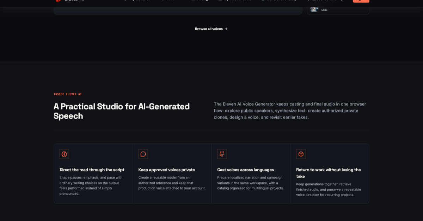Click the cube icon above Return to work
Image resolution: width=423 pixels, height=221 pixels.
[301, 154]
